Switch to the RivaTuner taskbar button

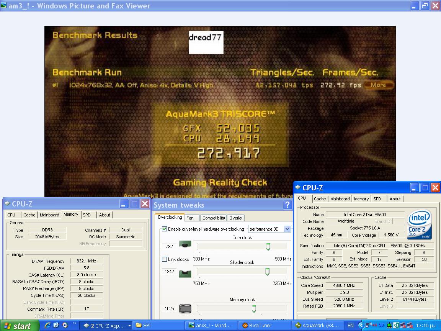[x=265, y=326]
